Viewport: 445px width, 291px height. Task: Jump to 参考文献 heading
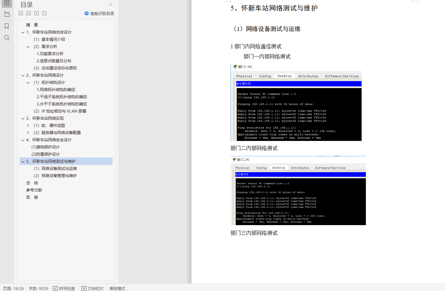pos(34,190)
